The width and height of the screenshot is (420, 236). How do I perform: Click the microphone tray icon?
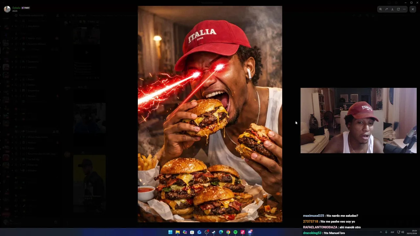pyautogui.click(x=386, y=232)
